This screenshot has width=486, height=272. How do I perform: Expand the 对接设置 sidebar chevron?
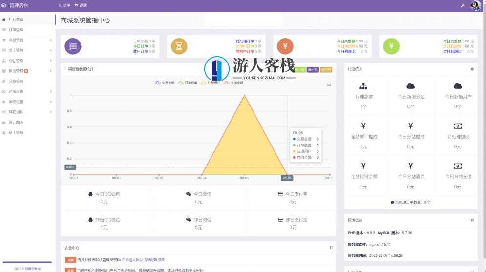tap(51, 91)
